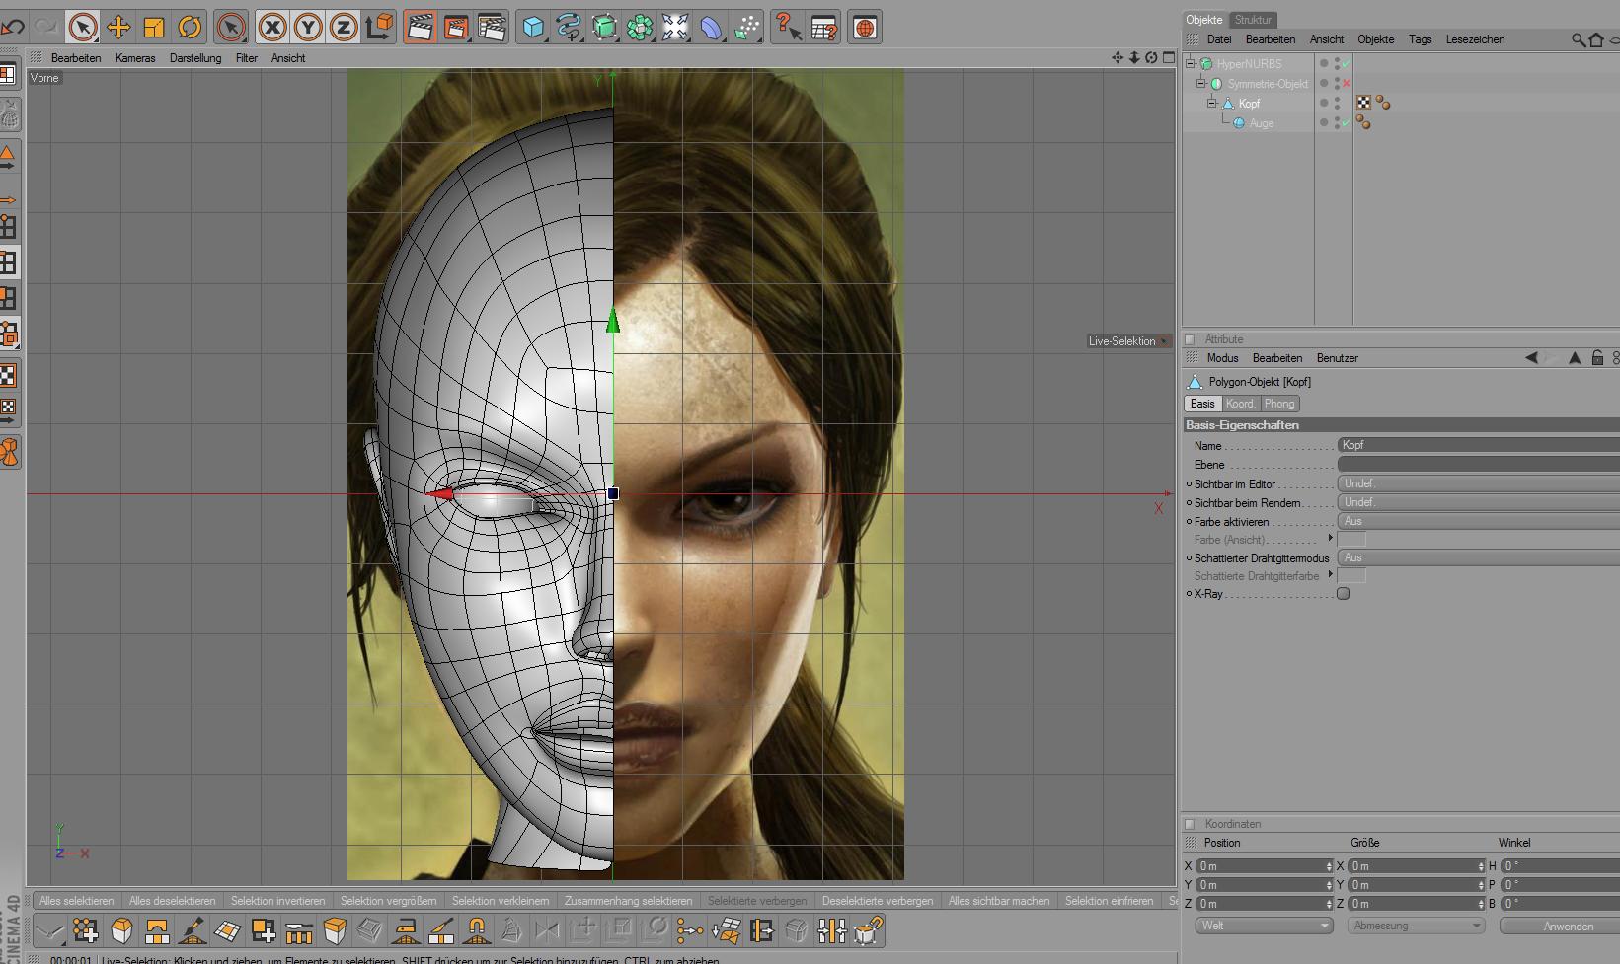Click the Scale tool icon
1620x964 pixels.
pyautogui.click(x=154, y=28)
